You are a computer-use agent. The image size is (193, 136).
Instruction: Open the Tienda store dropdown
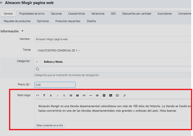(58, 50)
